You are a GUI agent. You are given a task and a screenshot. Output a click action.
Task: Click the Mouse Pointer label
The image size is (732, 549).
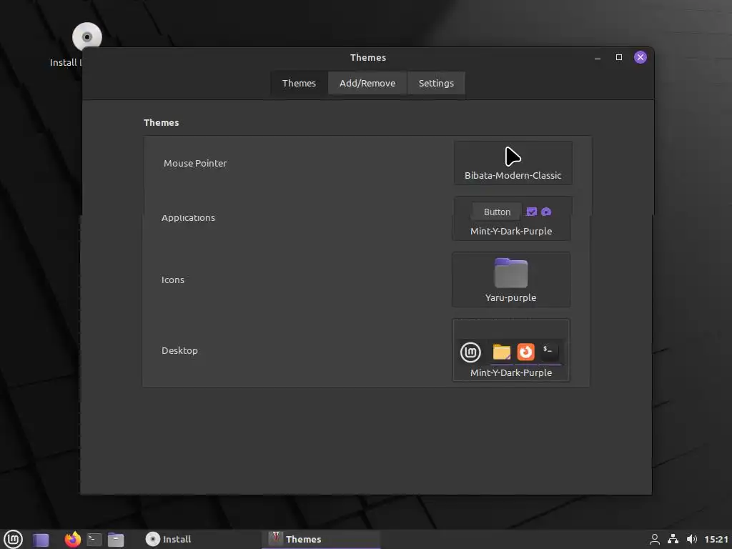(x=195, y=164)
